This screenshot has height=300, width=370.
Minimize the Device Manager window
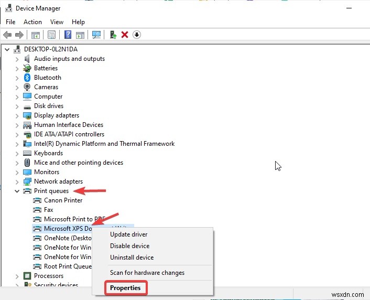pyautogui.click(x=349, y=8)
